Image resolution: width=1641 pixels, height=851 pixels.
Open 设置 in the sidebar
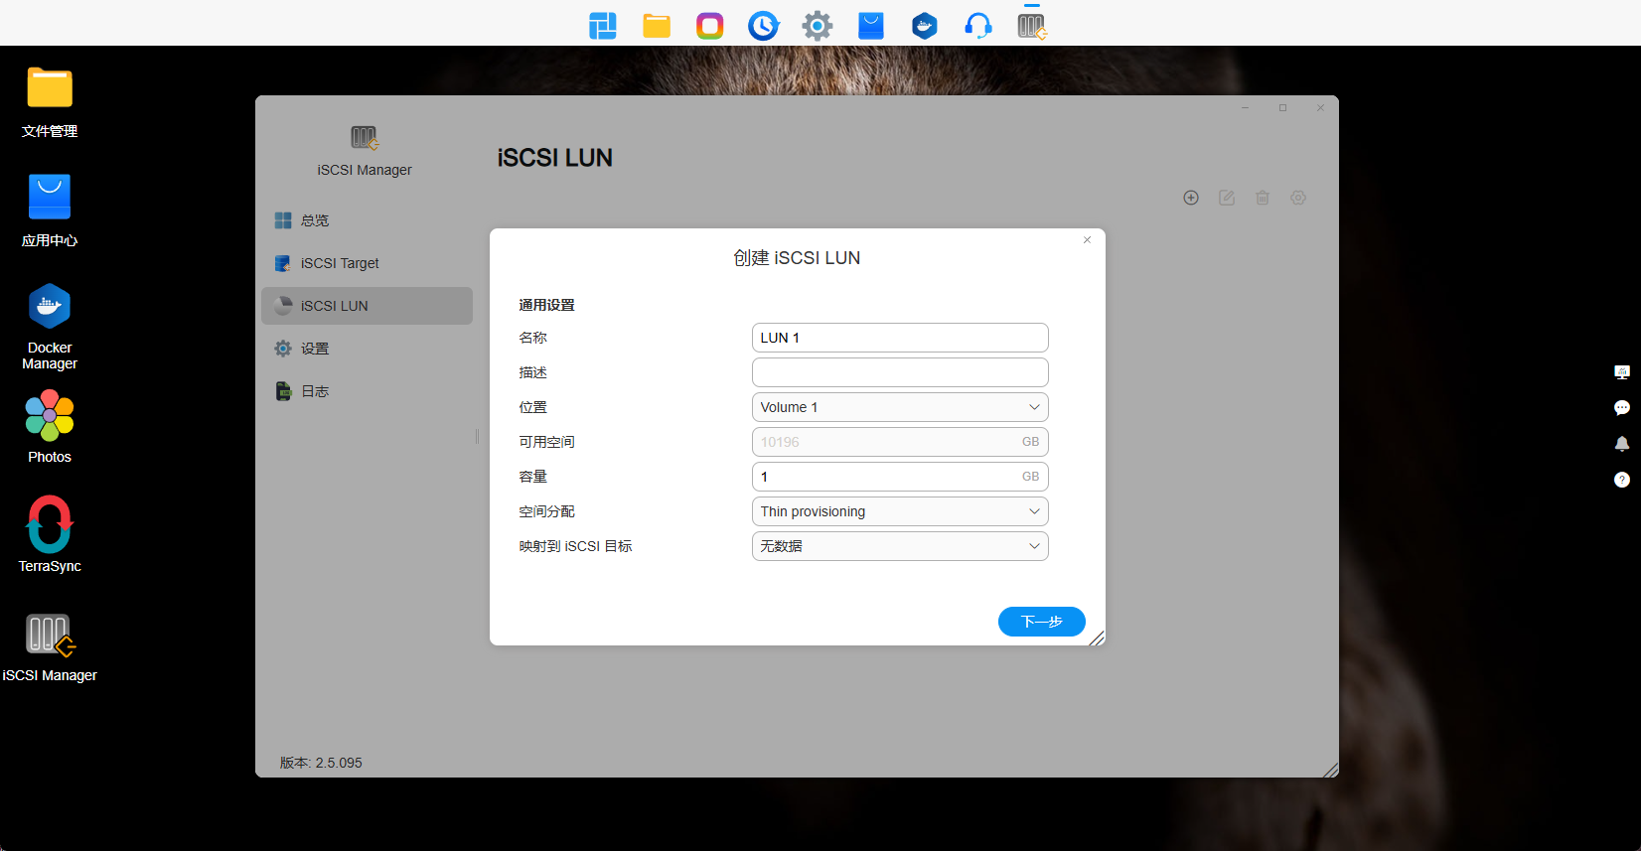point(367,349)
